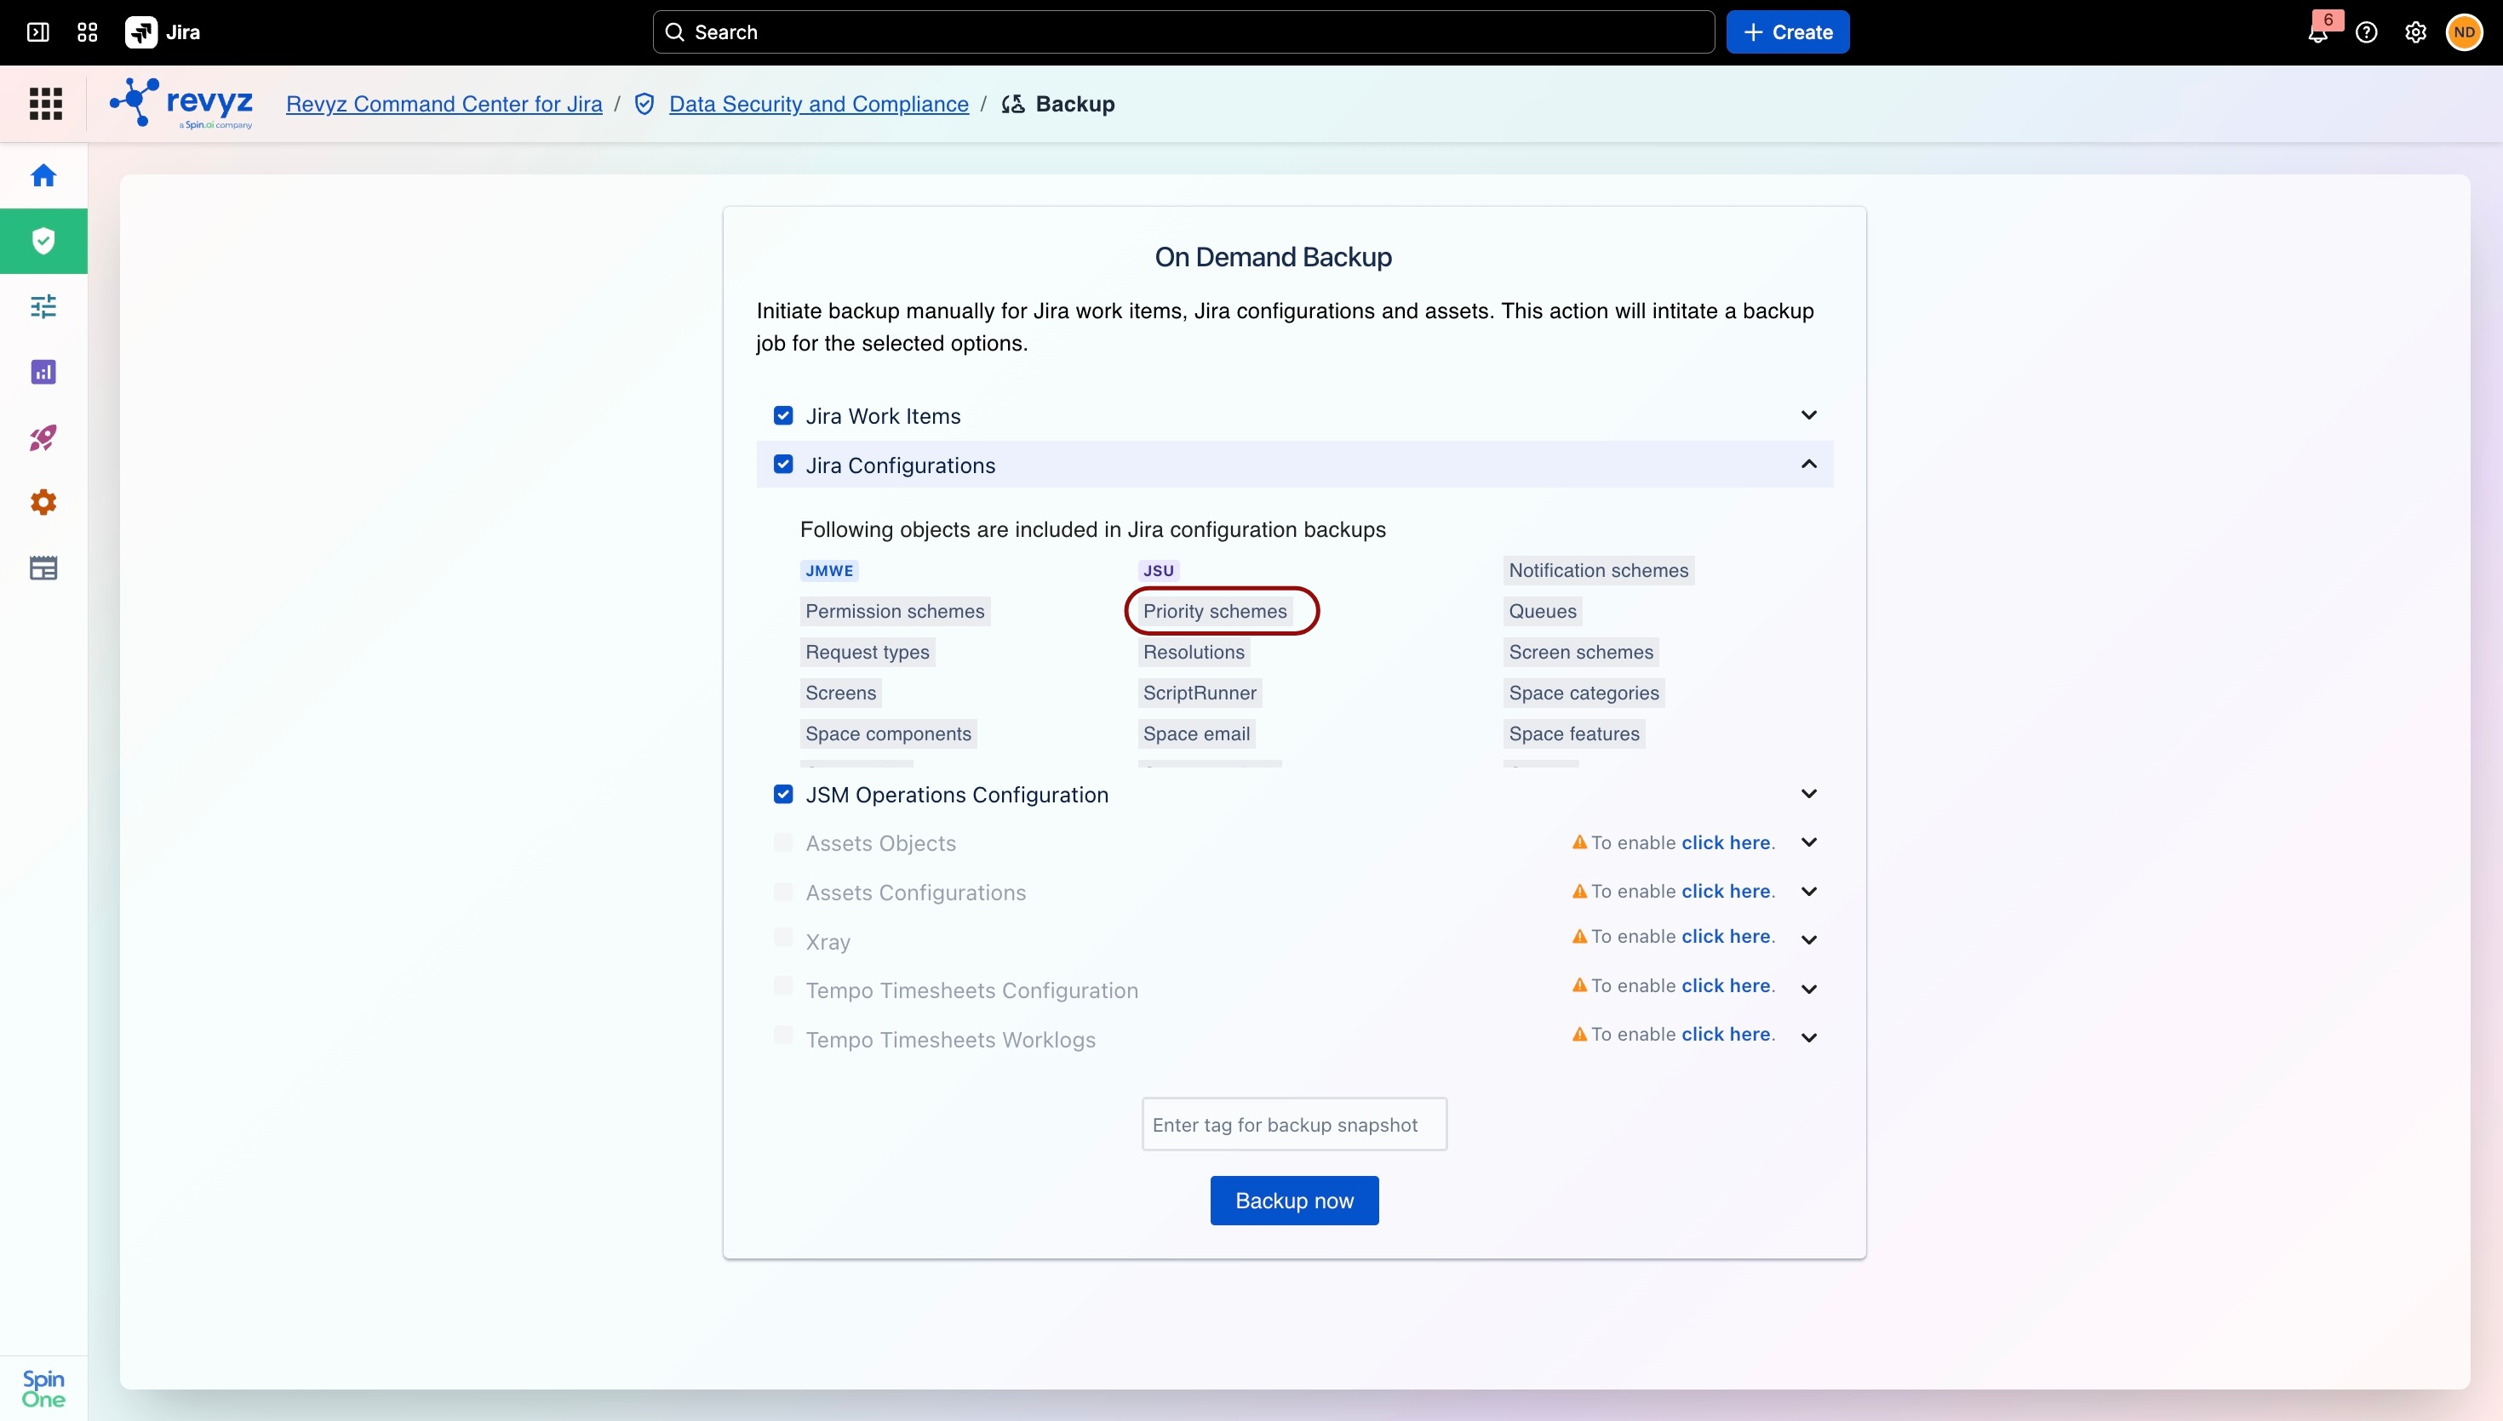Collapse the Jira Configurations section
The width and height of the screenshot is (2503, 1421).
[1809, 464]
